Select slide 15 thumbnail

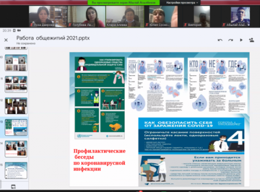[16, 170]
